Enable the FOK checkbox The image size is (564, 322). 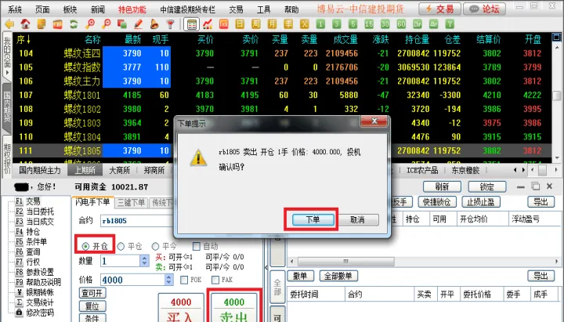pos(184,280)
